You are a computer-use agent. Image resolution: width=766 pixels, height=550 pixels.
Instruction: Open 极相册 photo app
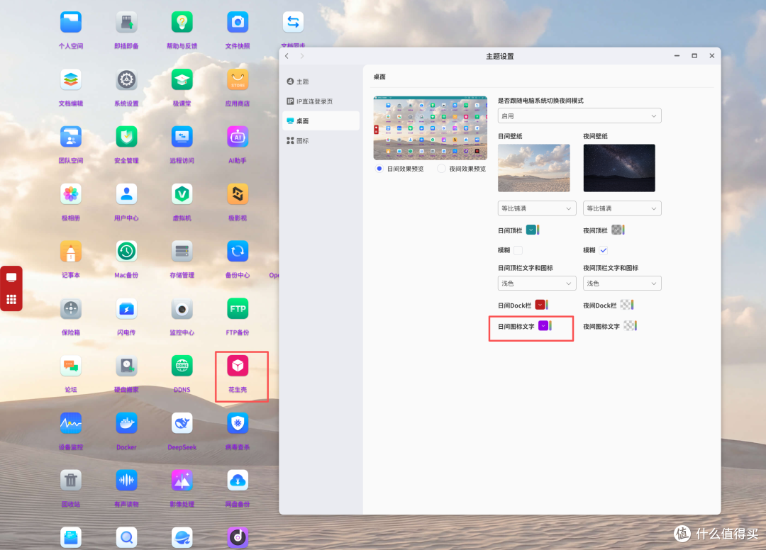(71, 194)
